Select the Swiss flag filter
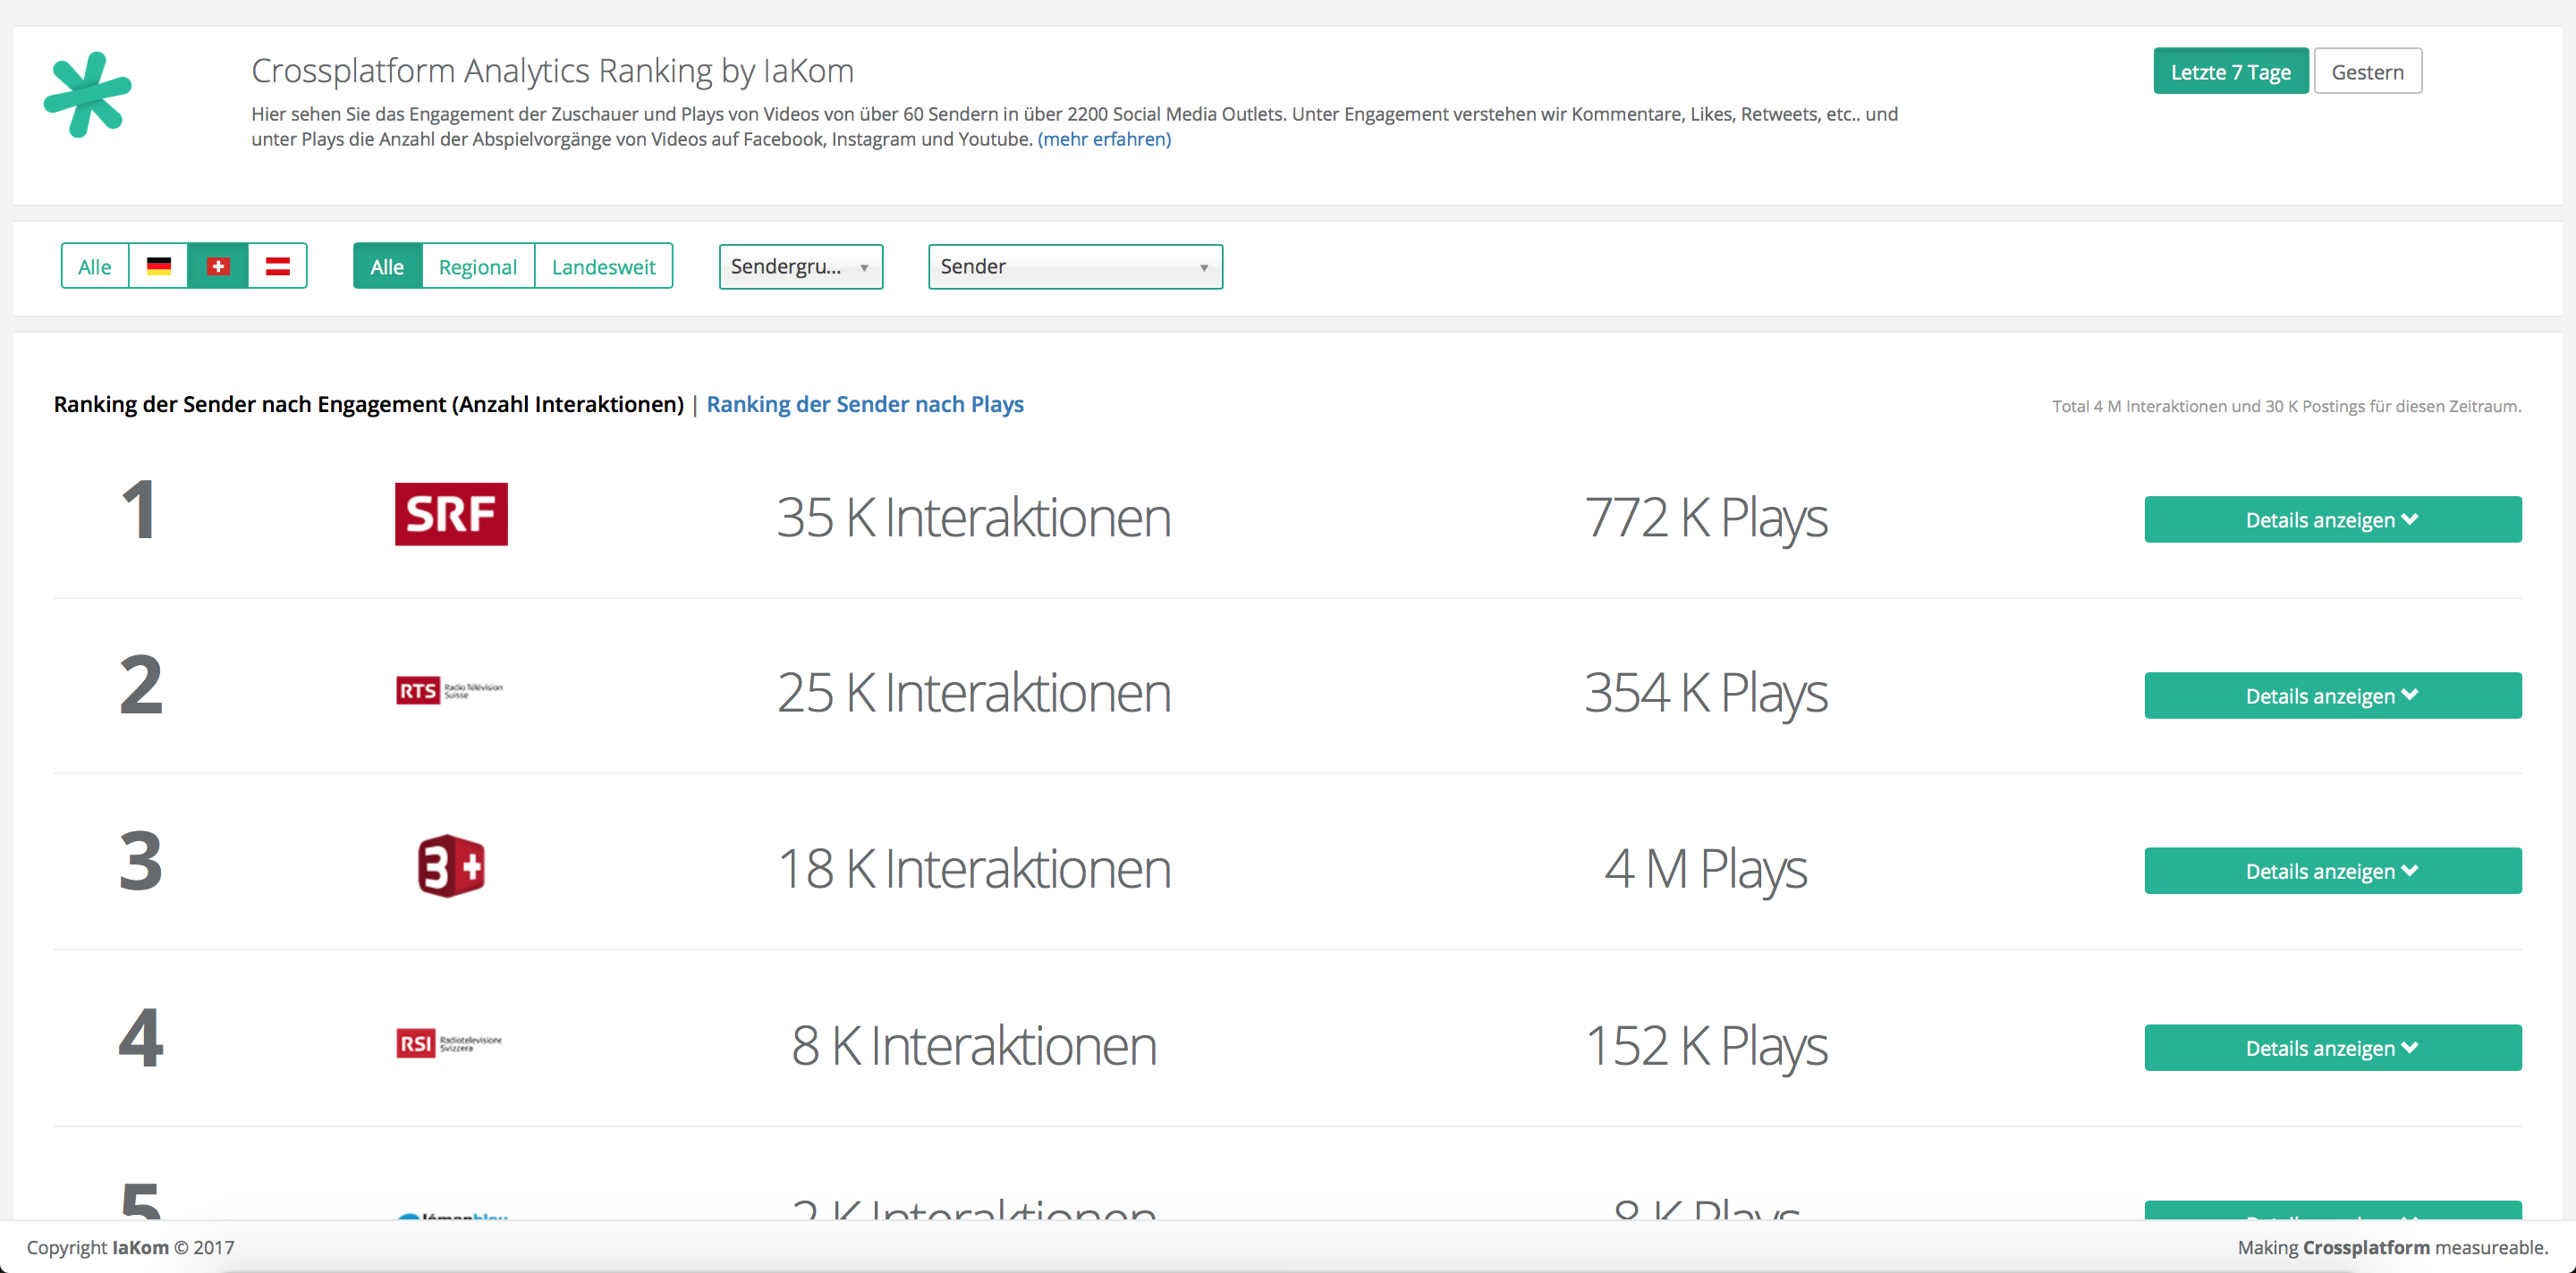 [x=218, y=266]
